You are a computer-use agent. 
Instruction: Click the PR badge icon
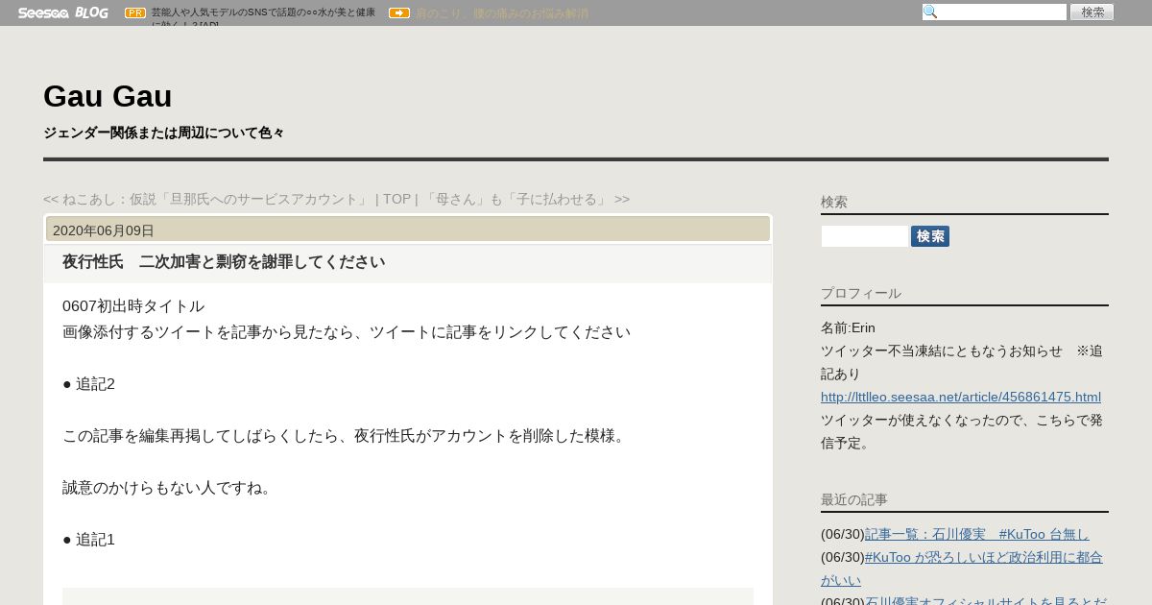[x=135, y=13]
